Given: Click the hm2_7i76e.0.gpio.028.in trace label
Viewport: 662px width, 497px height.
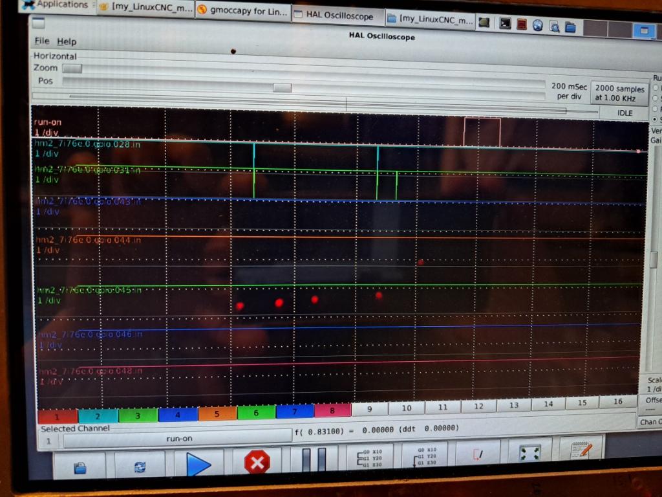Looking at the screenshot, I should (x=87, y=144).
